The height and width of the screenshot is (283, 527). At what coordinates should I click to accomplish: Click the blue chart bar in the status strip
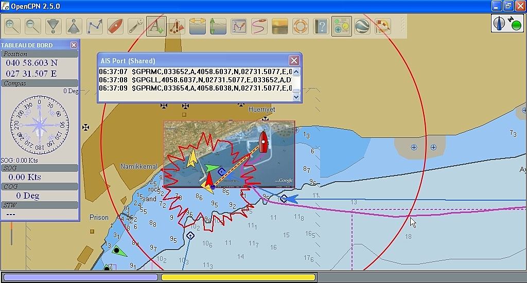click(81, 277)
